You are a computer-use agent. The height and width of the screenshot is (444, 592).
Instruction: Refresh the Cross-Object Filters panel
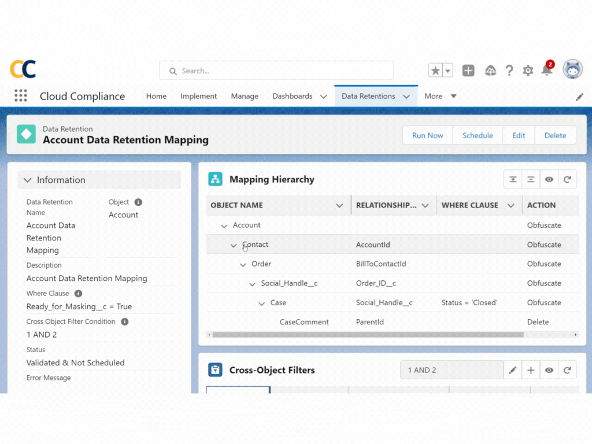point(567,369)
